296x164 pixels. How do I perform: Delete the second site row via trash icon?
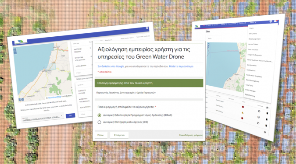coord(267,119)
